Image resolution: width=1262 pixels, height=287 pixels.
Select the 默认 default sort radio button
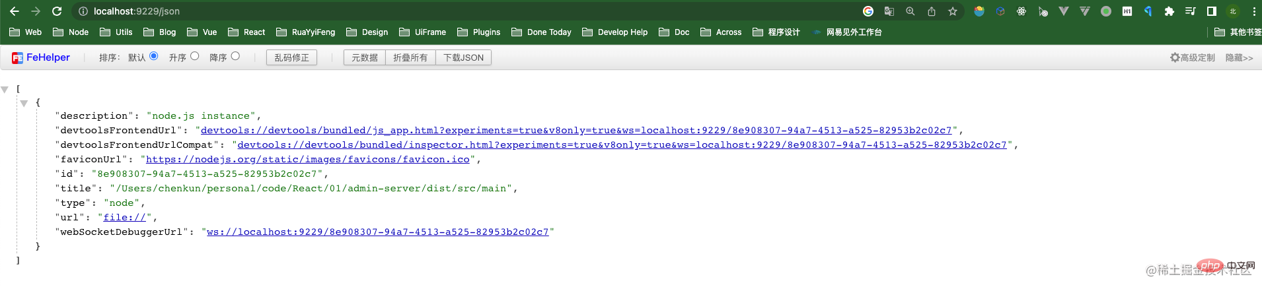(x=154, y=57)
